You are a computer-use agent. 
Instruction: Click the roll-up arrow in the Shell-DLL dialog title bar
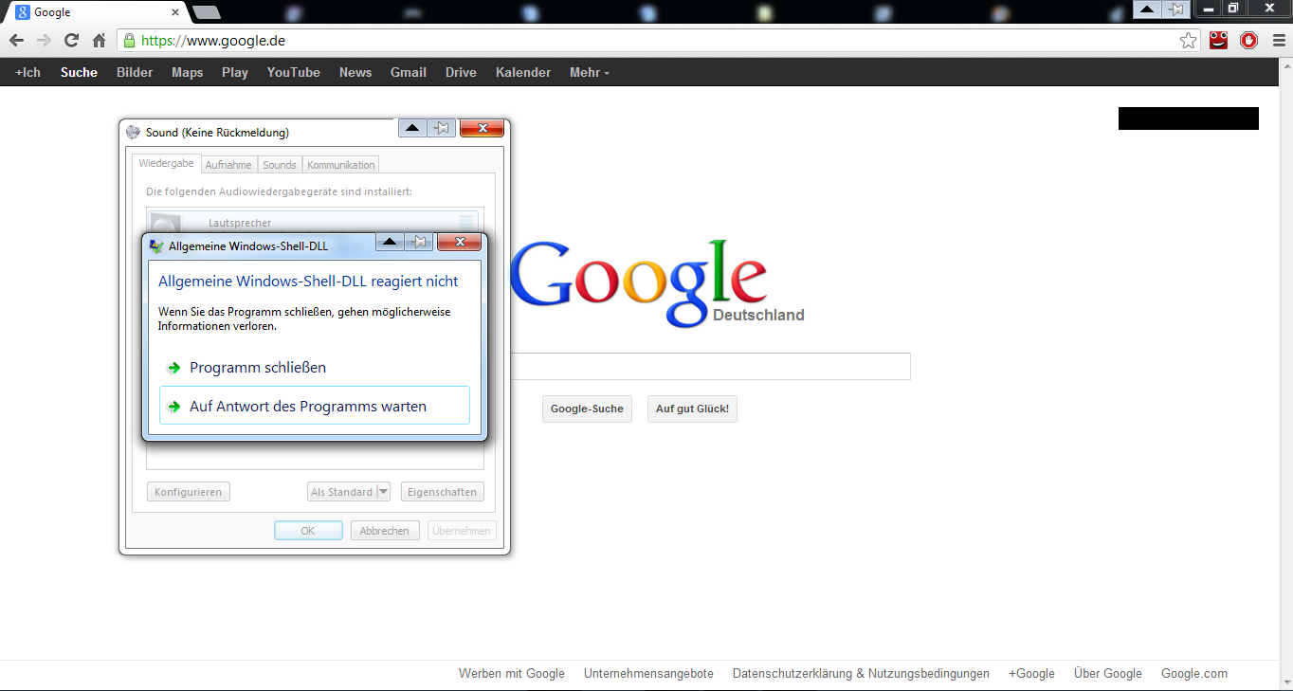pos(390,243)
